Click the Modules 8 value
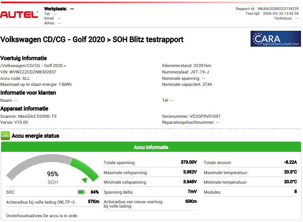Screen dimensions: 303x222 295,192
